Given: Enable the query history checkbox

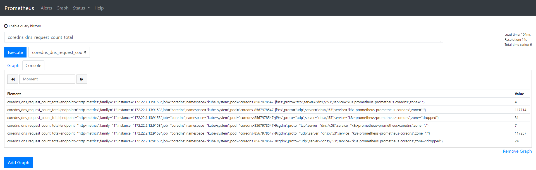Looking at the screenshot, I should 6,26.
